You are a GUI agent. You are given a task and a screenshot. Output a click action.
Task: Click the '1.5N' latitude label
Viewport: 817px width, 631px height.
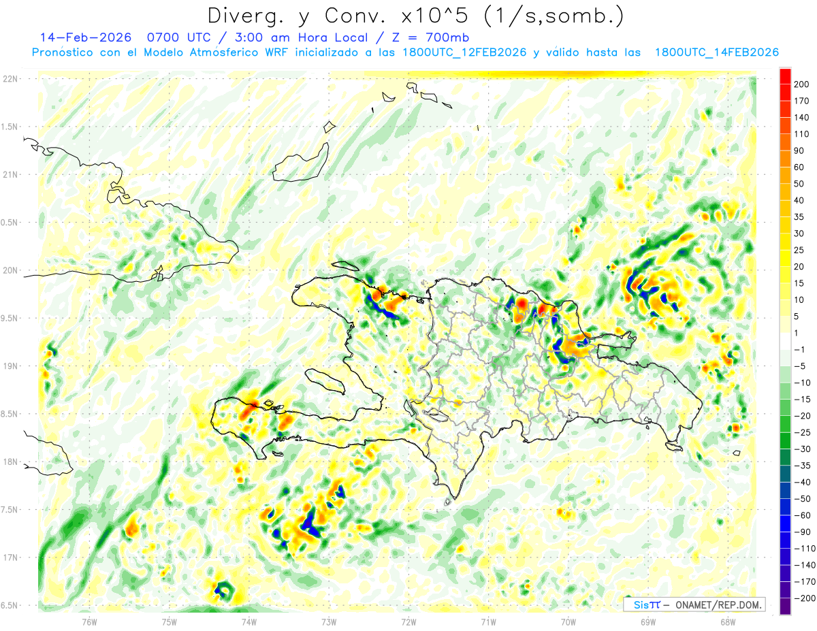[11, 127]
